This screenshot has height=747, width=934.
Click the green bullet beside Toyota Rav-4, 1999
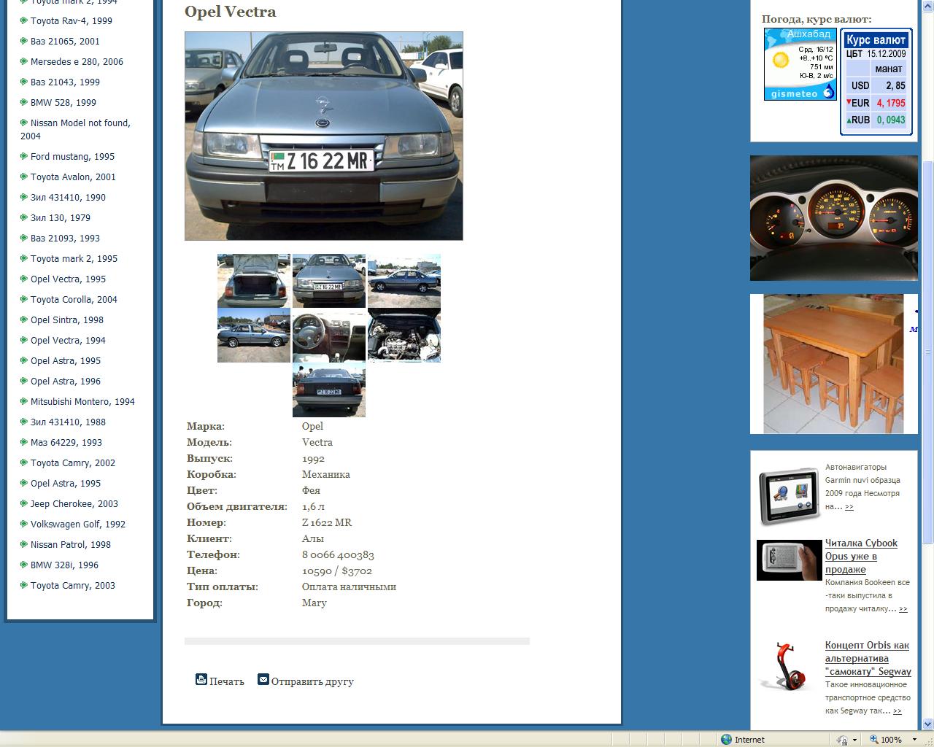point(24,20)
